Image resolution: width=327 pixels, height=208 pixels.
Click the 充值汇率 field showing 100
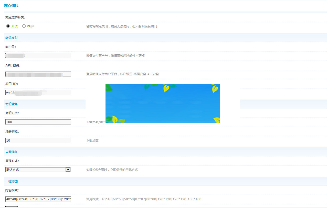[38, 122]
